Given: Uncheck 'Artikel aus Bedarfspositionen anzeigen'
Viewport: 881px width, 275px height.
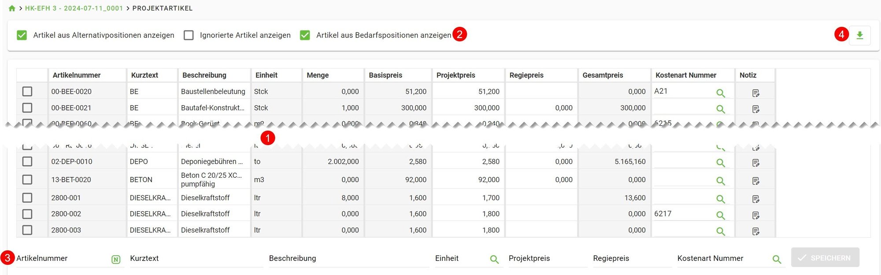Looking at the screenshot, I should [304, 34].
